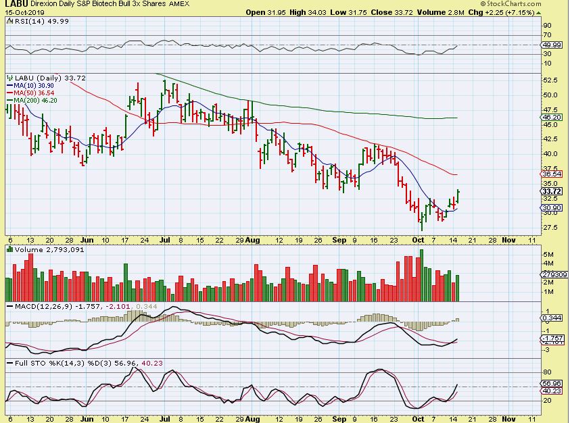
Task: Click the black legend dash before Full STO
Action: tap(10, 363)
